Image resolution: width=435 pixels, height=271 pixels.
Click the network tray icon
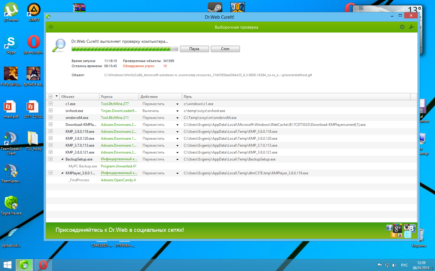click(x=387, y=265)
